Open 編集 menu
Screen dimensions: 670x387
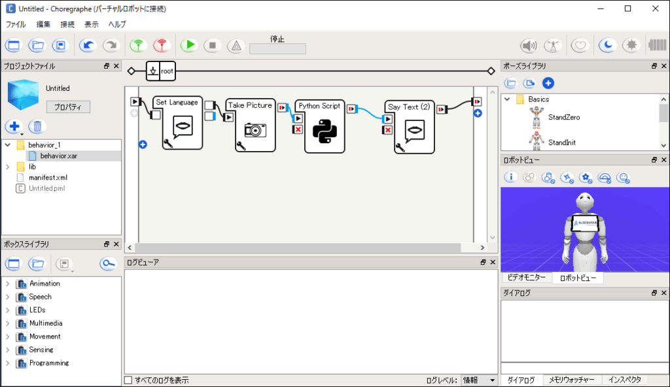(43, 24)
